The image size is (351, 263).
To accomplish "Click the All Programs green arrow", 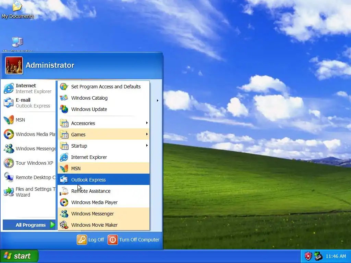I will [x=52, y=225].
